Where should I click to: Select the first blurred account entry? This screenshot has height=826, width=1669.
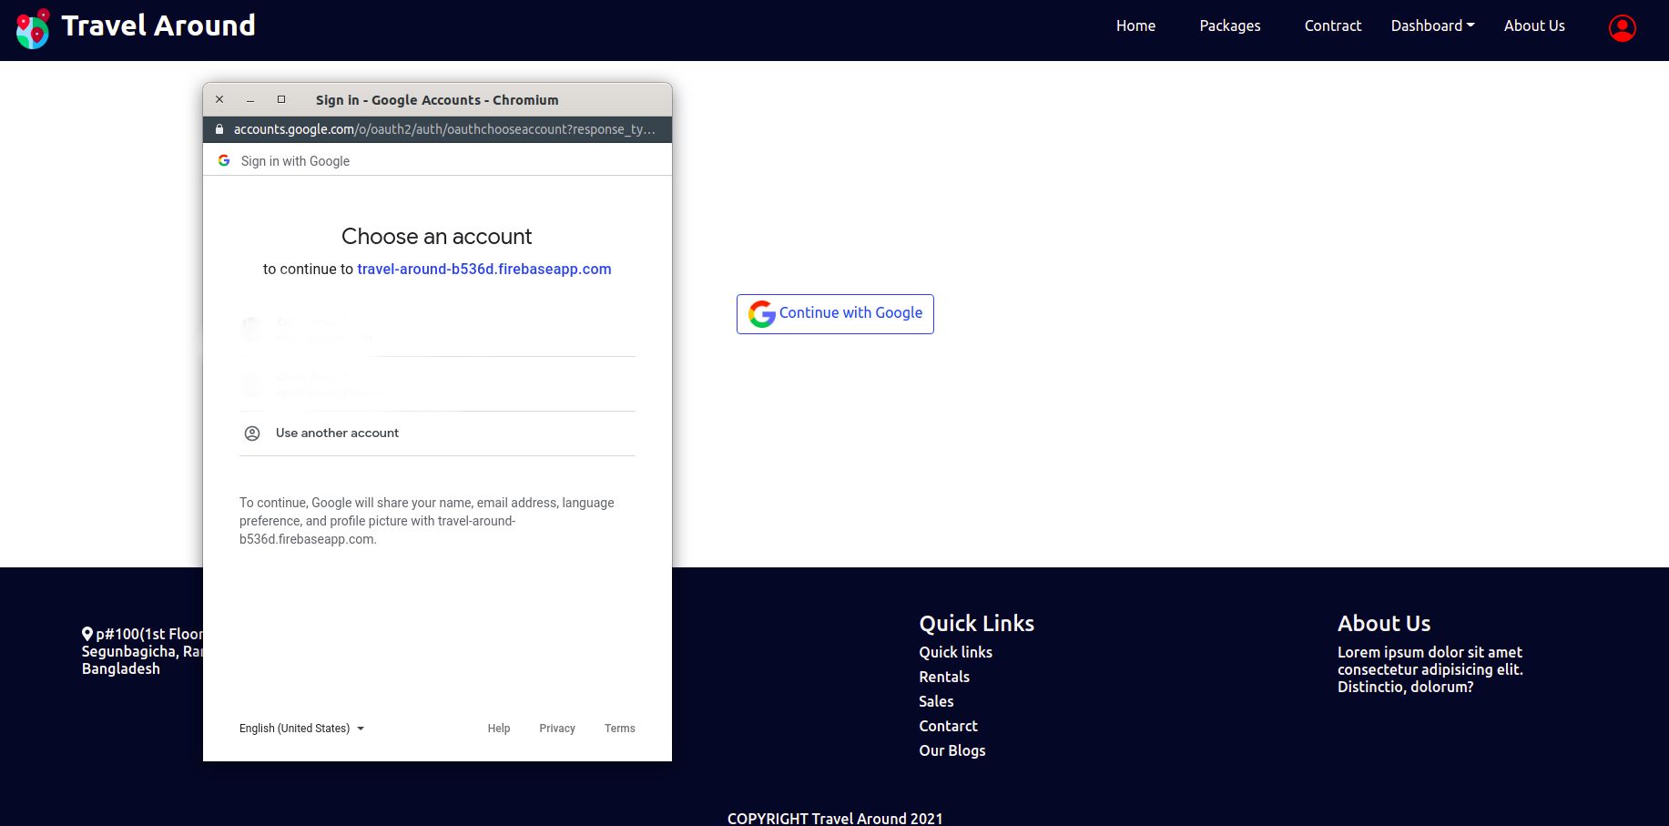point(437,330)
